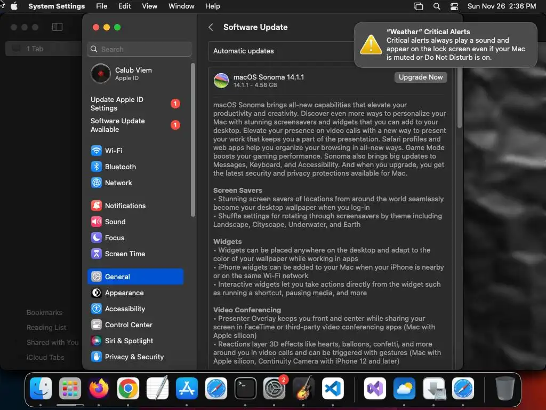Open the View menu
Viewport: 546px width, 410px height.
[x=149, y=6]
